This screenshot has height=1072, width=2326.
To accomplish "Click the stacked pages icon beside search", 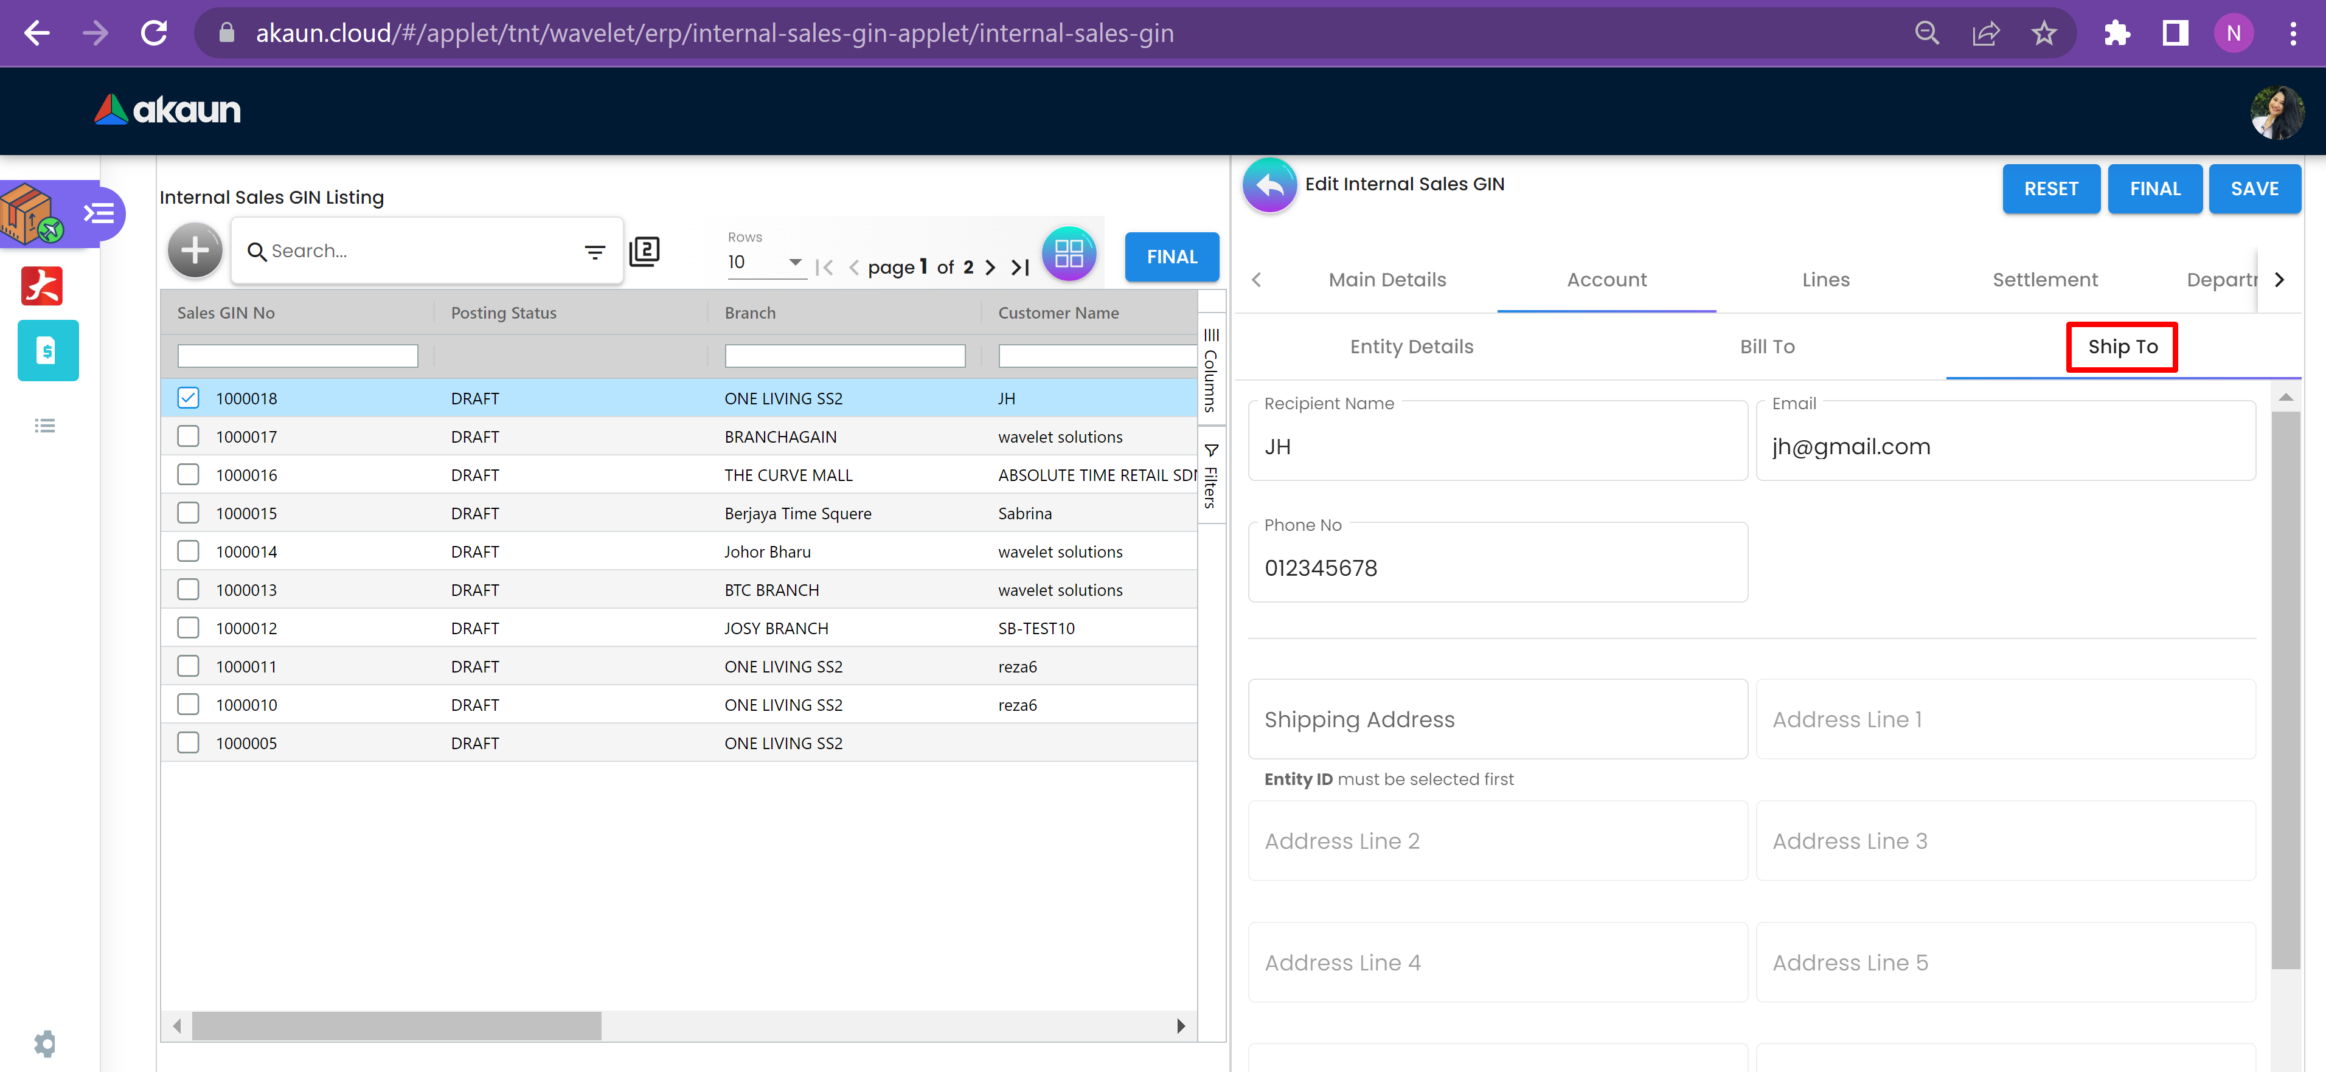I will point(645,251).
